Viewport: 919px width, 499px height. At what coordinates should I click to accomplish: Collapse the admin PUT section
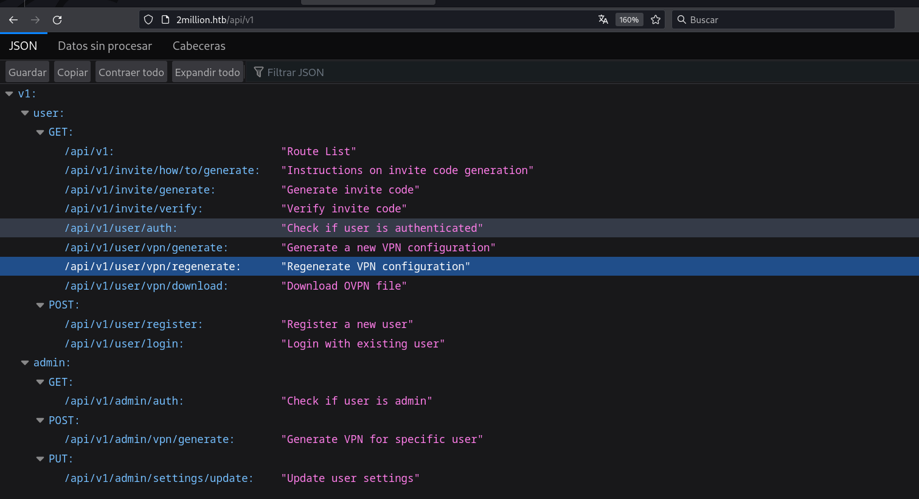[x=40, y=459]
